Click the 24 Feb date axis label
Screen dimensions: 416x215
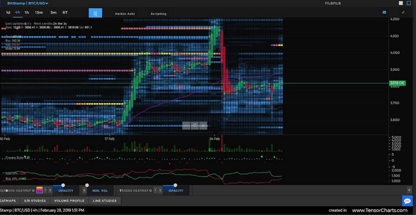(x=214, y=139)
